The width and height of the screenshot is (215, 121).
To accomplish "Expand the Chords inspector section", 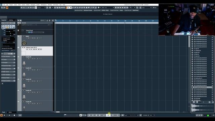I will [x=8, y=59].
